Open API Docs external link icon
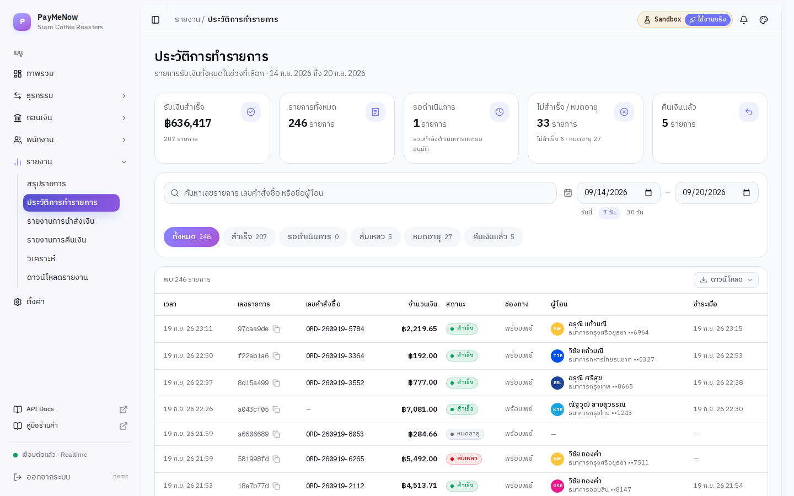The width and height of the screenshot is (794, 496). [124, 409]
